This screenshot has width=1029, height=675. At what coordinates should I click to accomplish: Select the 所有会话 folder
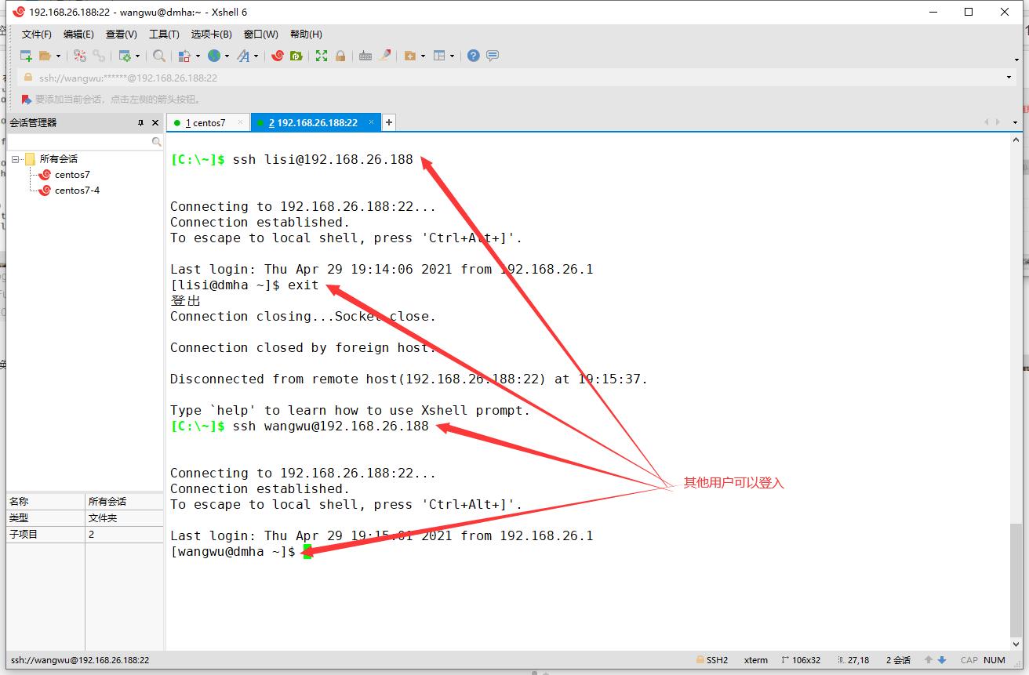pyautogui.click(x=59, y=159)
